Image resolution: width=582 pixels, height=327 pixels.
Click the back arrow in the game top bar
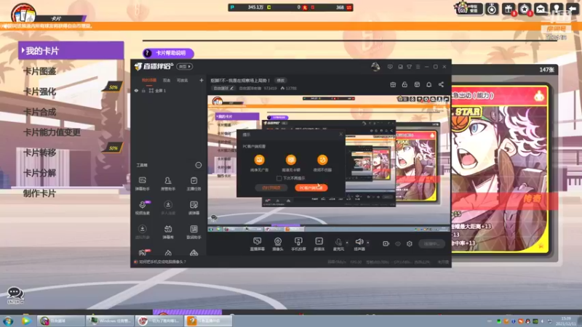573,9
